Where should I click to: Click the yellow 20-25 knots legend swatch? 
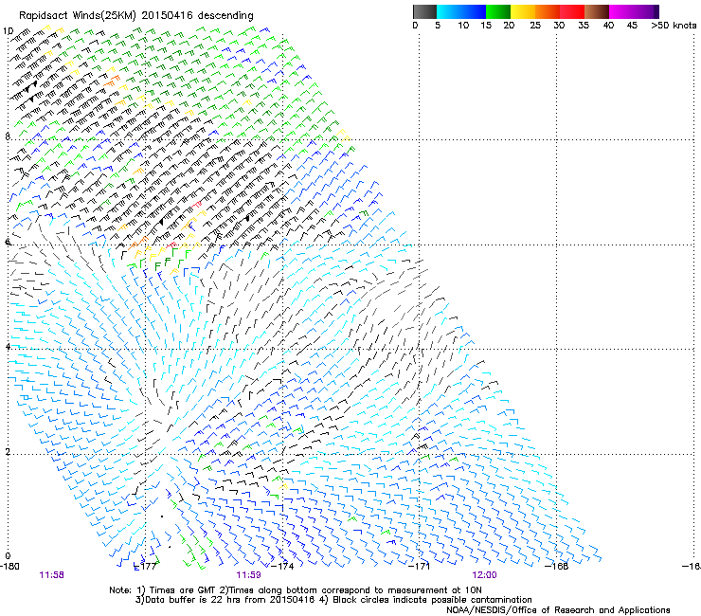click(x=522, y=11)
